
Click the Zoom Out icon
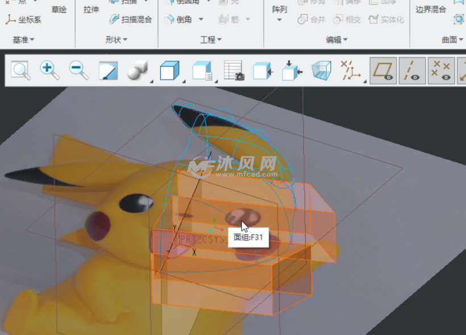(x=79, y=71)
